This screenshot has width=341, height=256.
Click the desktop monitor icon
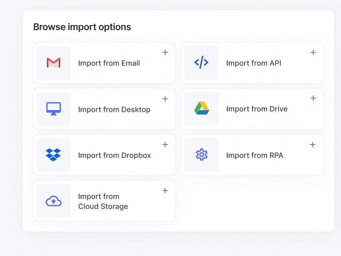click(x=54, y=109)
